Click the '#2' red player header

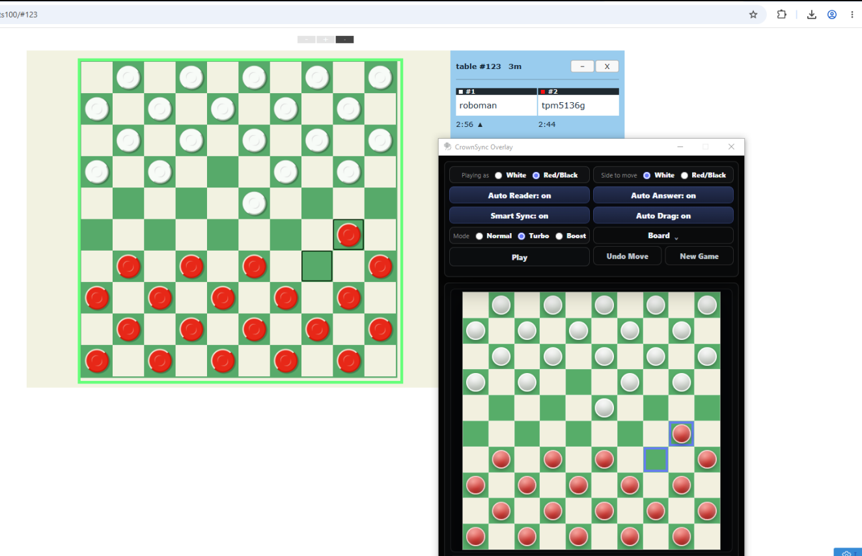578,92
